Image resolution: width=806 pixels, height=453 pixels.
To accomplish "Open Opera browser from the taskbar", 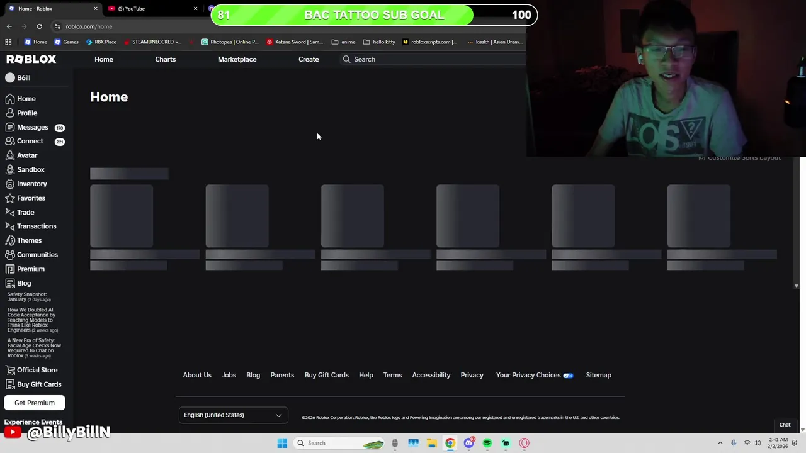I will (524, 443).
